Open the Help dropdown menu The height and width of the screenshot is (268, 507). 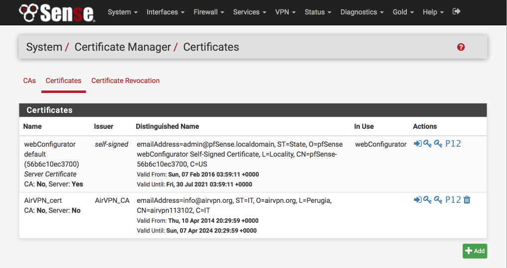pyautogui.click(x=433, y=12)
